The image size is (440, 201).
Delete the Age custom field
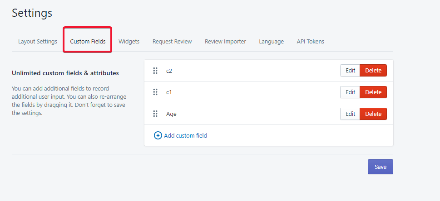click(x=373, y=114)
